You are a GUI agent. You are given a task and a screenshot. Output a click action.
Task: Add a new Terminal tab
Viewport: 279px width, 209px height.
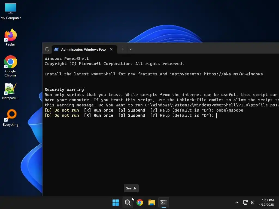pyautogui.click(x=123, y=49)
